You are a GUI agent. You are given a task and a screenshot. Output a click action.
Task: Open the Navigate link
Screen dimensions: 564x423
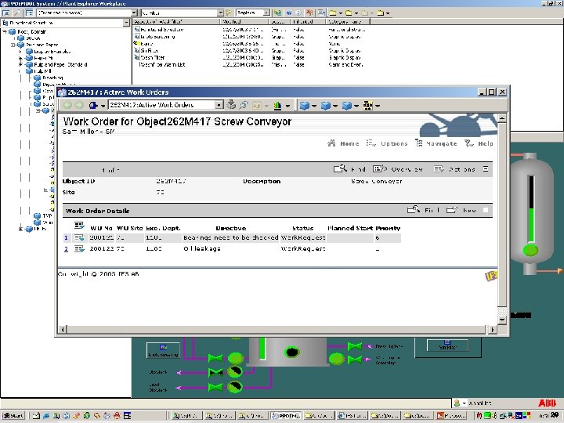tap(436, 143)
